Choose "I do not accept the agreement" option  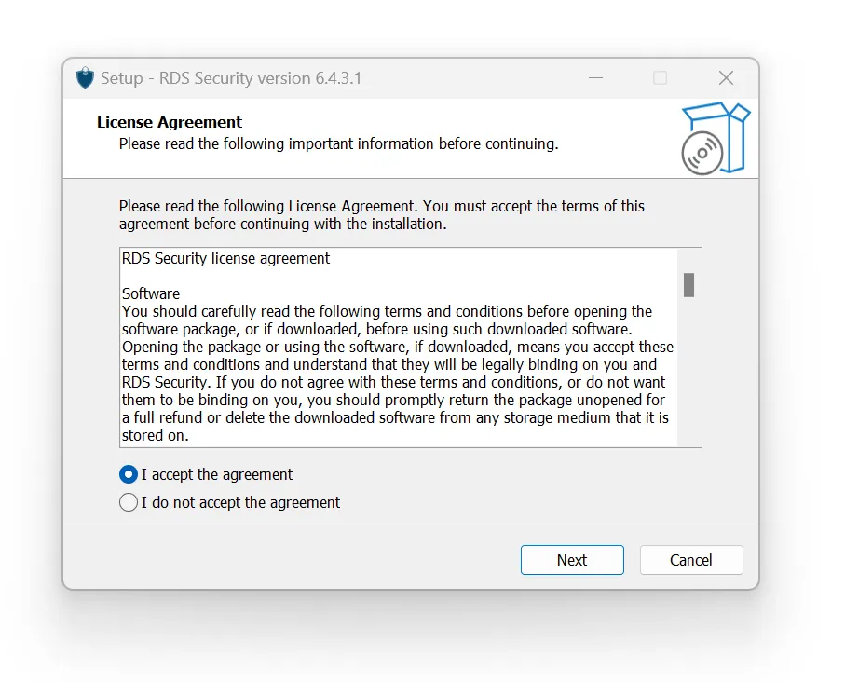pyautogui.click(x=129, y=502)
